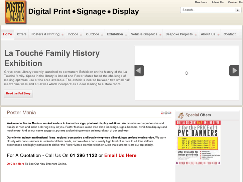This screenshot has height=182, width=243.
Task: Expand the Bespoke Projects dropdown indicator
Action: (x=196, y=35)
